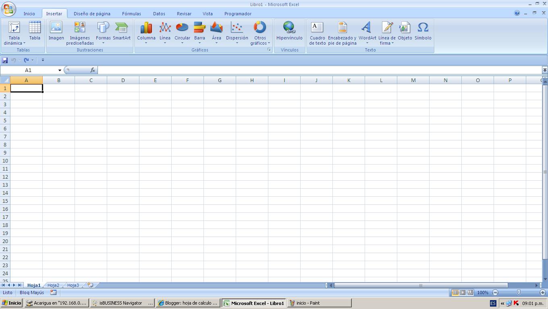Viewport: 548px width, 309px height.
Task: Click the insert function fx button
Action: point(93,70)
